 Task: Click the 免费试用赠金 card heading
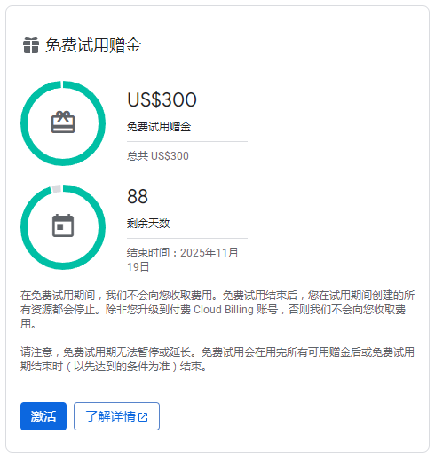pos(93,45)
